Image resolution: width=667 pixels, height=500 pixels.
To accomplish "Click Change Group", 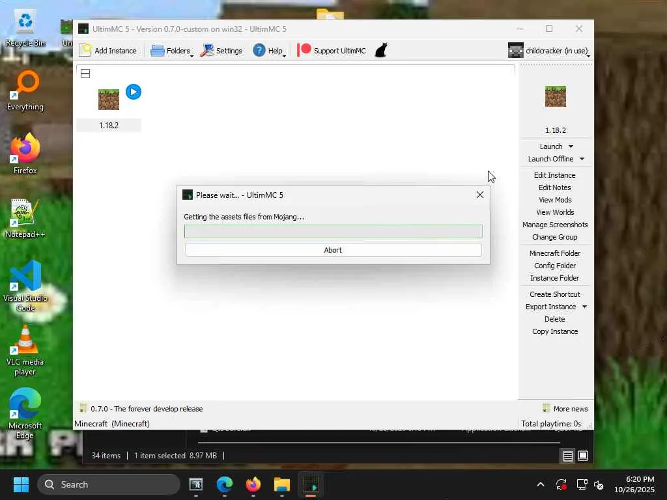I will pyautogui.click(x=555, y=237).
